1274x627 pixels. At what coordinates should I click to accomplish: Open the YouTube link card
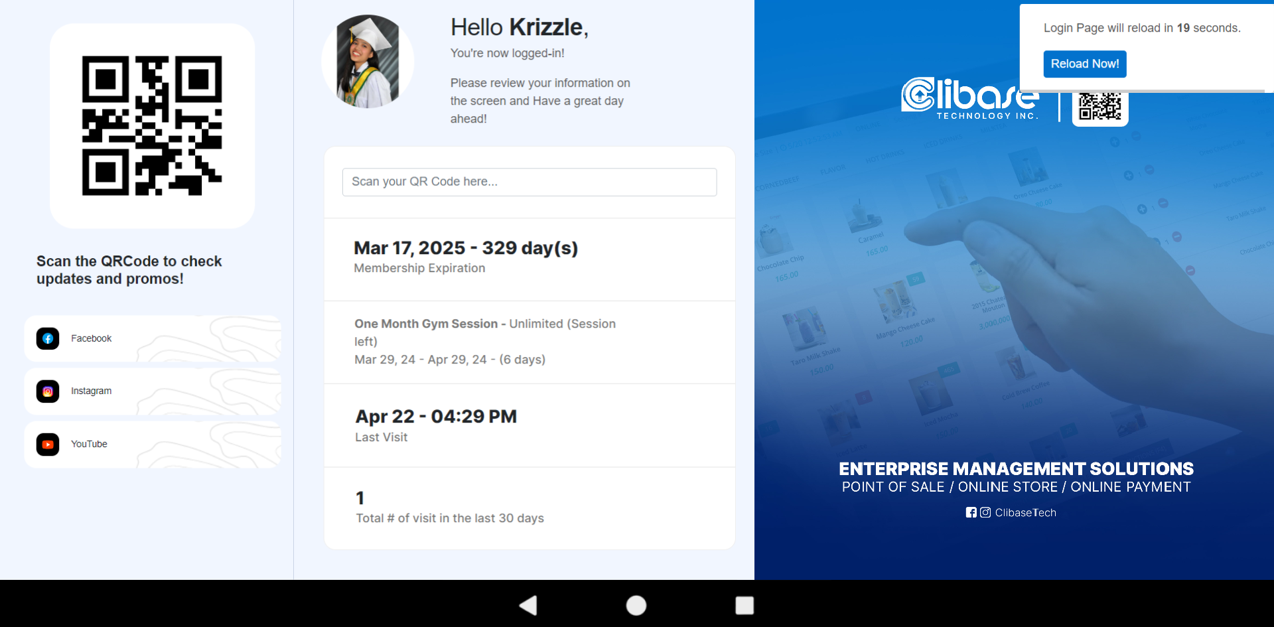153,445
